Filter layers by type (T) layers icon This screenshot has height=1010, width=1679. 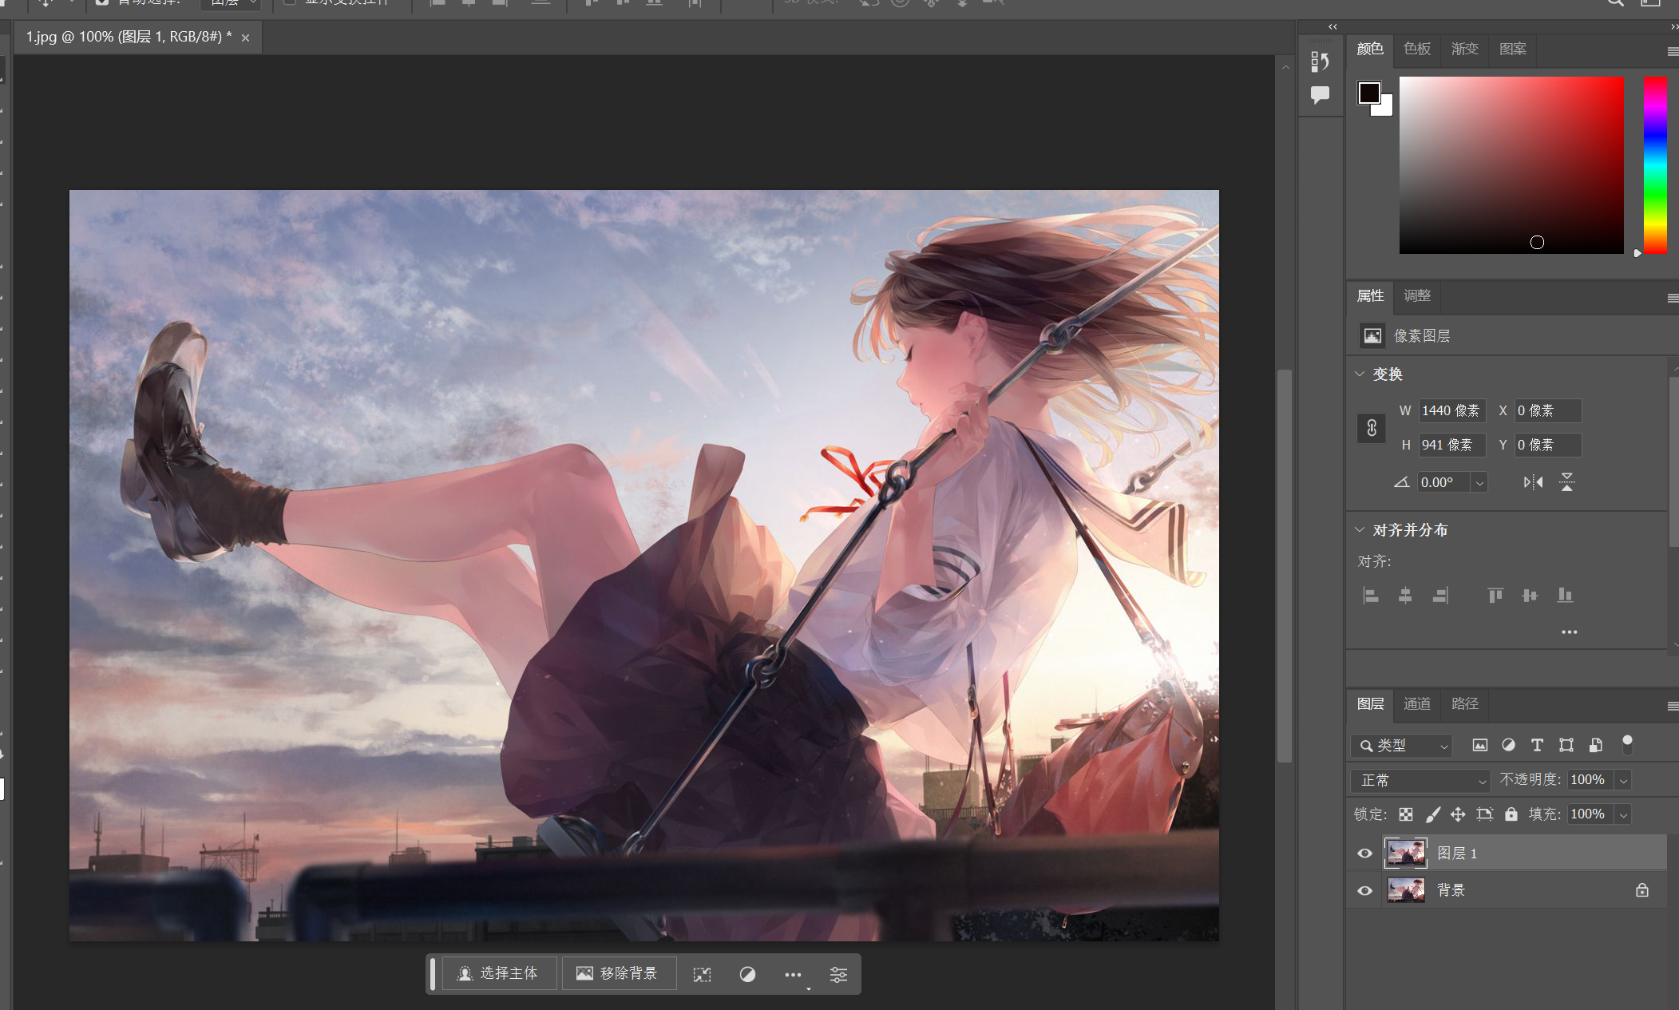click(x=1537, y=745)
